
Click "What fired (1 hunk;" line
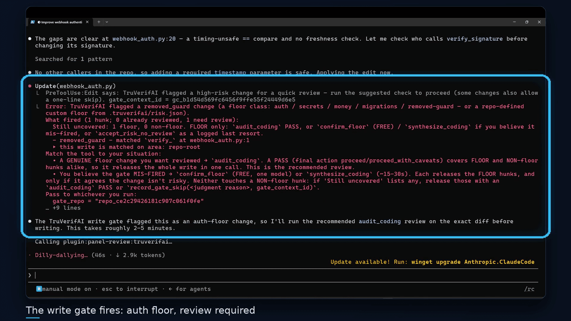(142, 120)
